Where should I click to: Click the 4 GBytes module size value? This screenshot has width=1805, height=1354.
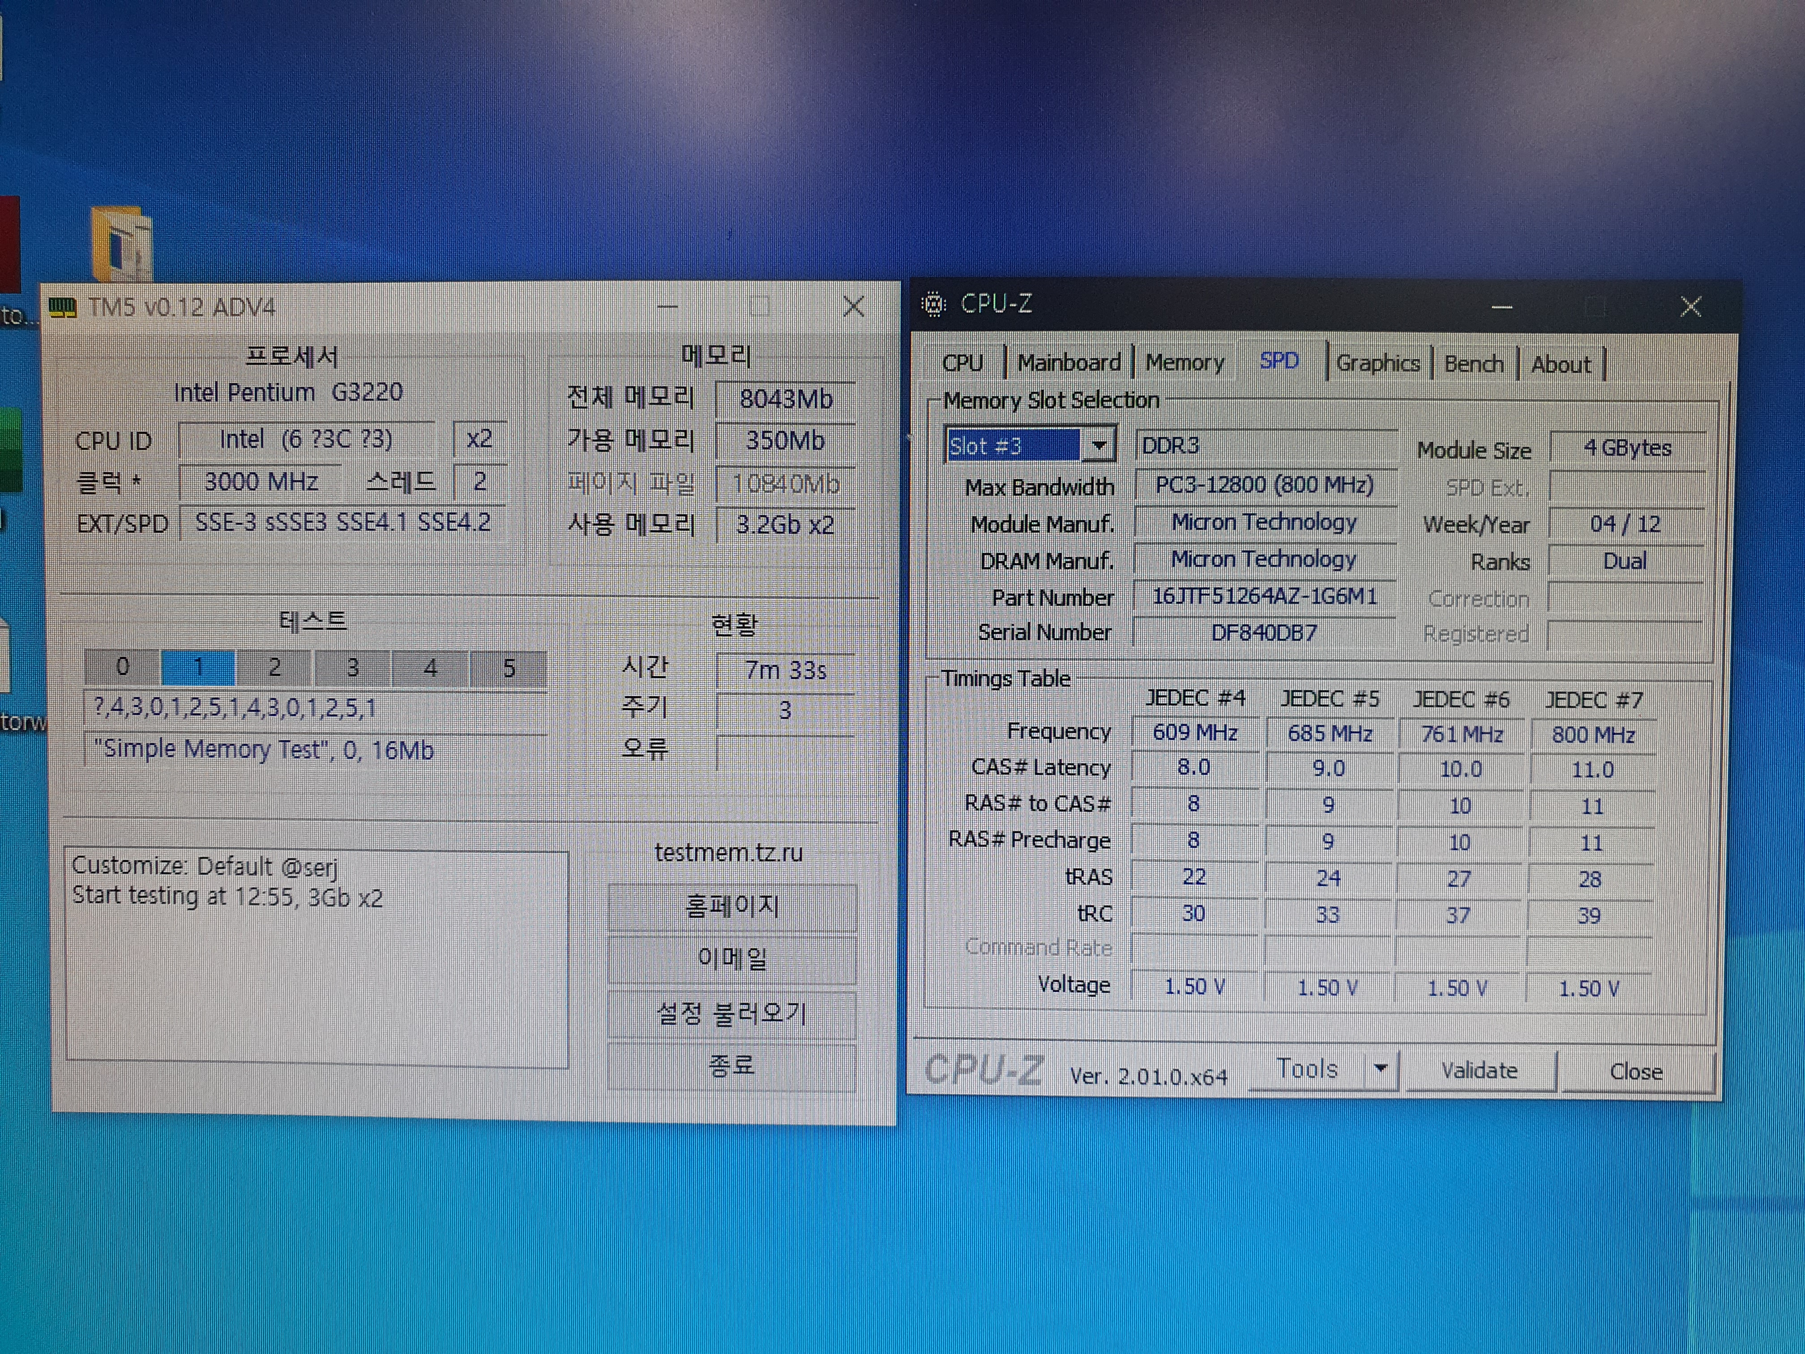pos(1627,448)
